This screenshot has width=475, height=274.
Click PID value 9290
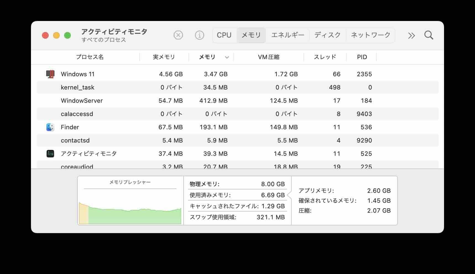(x=364, y=140)
